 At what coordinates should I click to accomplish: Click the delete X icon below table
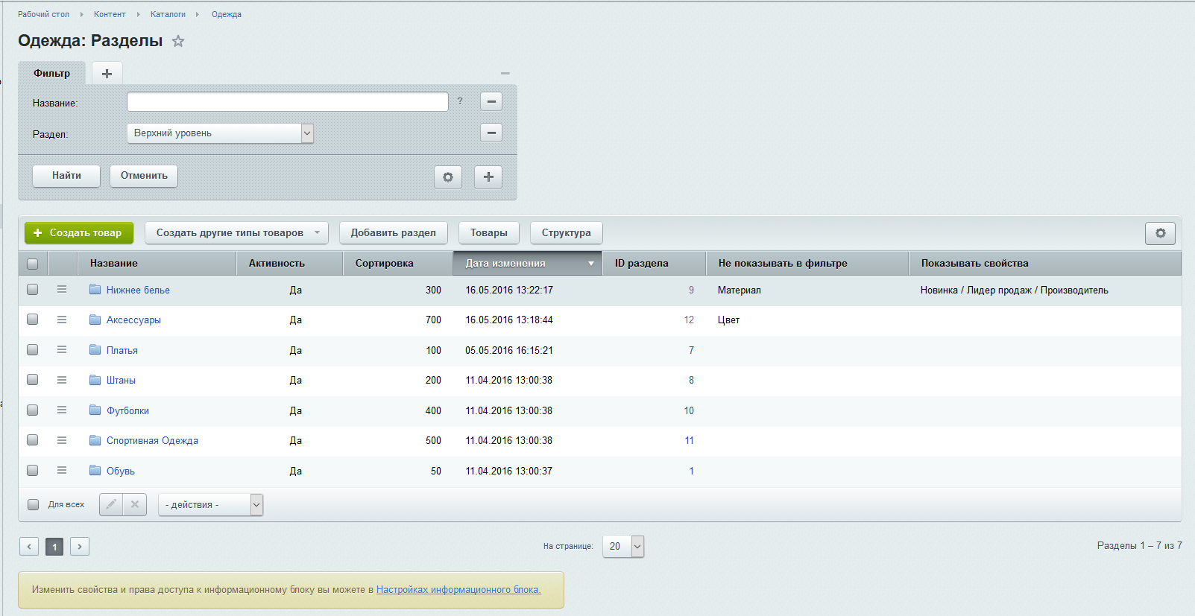135,504
